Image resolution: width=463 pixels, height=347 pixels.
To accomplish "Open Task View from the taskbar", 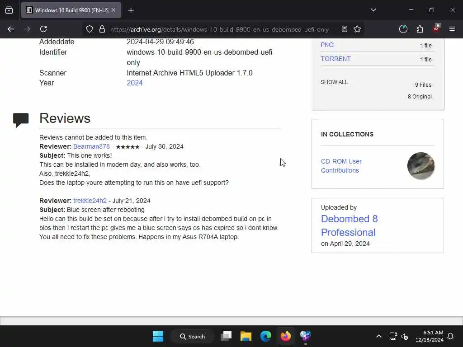I will coord(226,336).
